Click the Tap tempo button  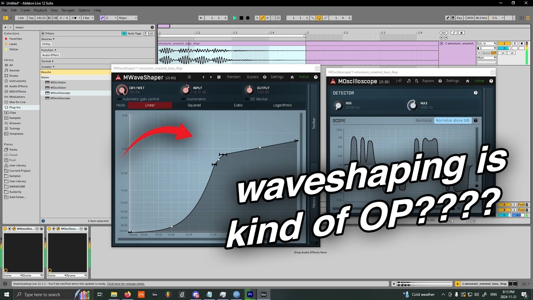(31, 18)
